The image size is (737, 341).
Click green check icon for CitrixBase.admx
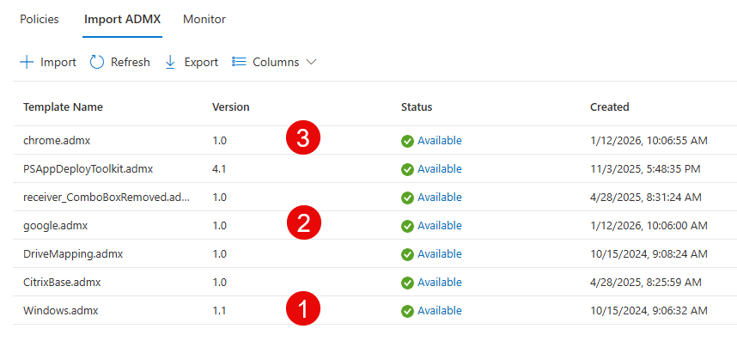pyautogui.click(x=407, y=283)
